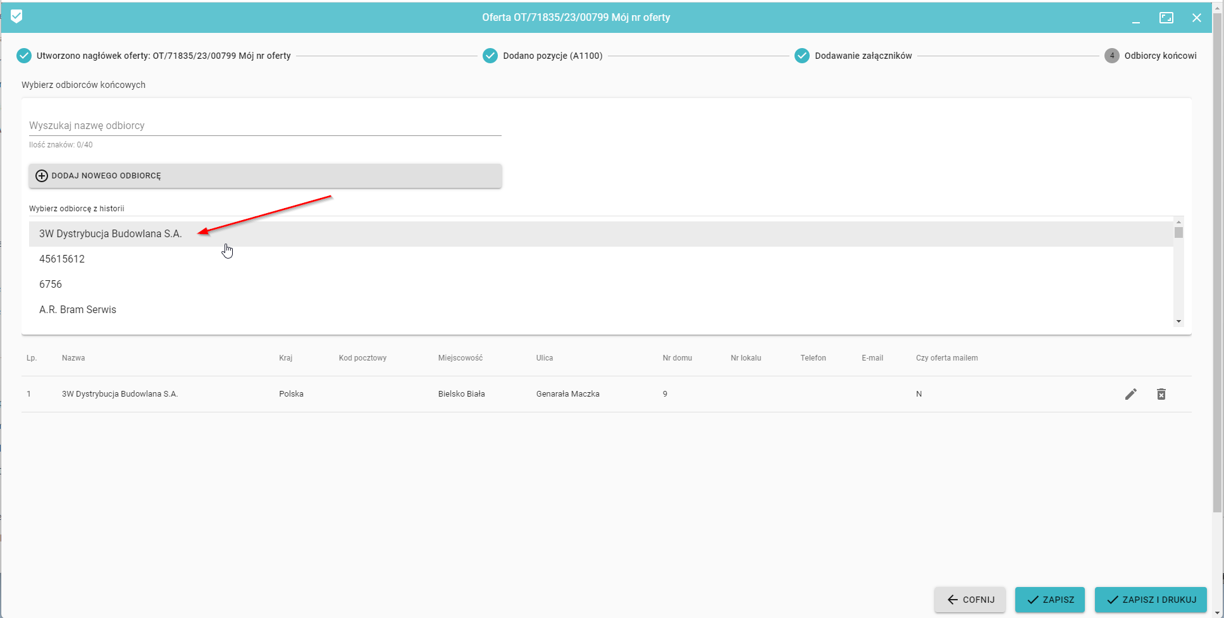Click the pencil edit icon for recipient row
This screenshot has height=618, width=1224.
1130,394
